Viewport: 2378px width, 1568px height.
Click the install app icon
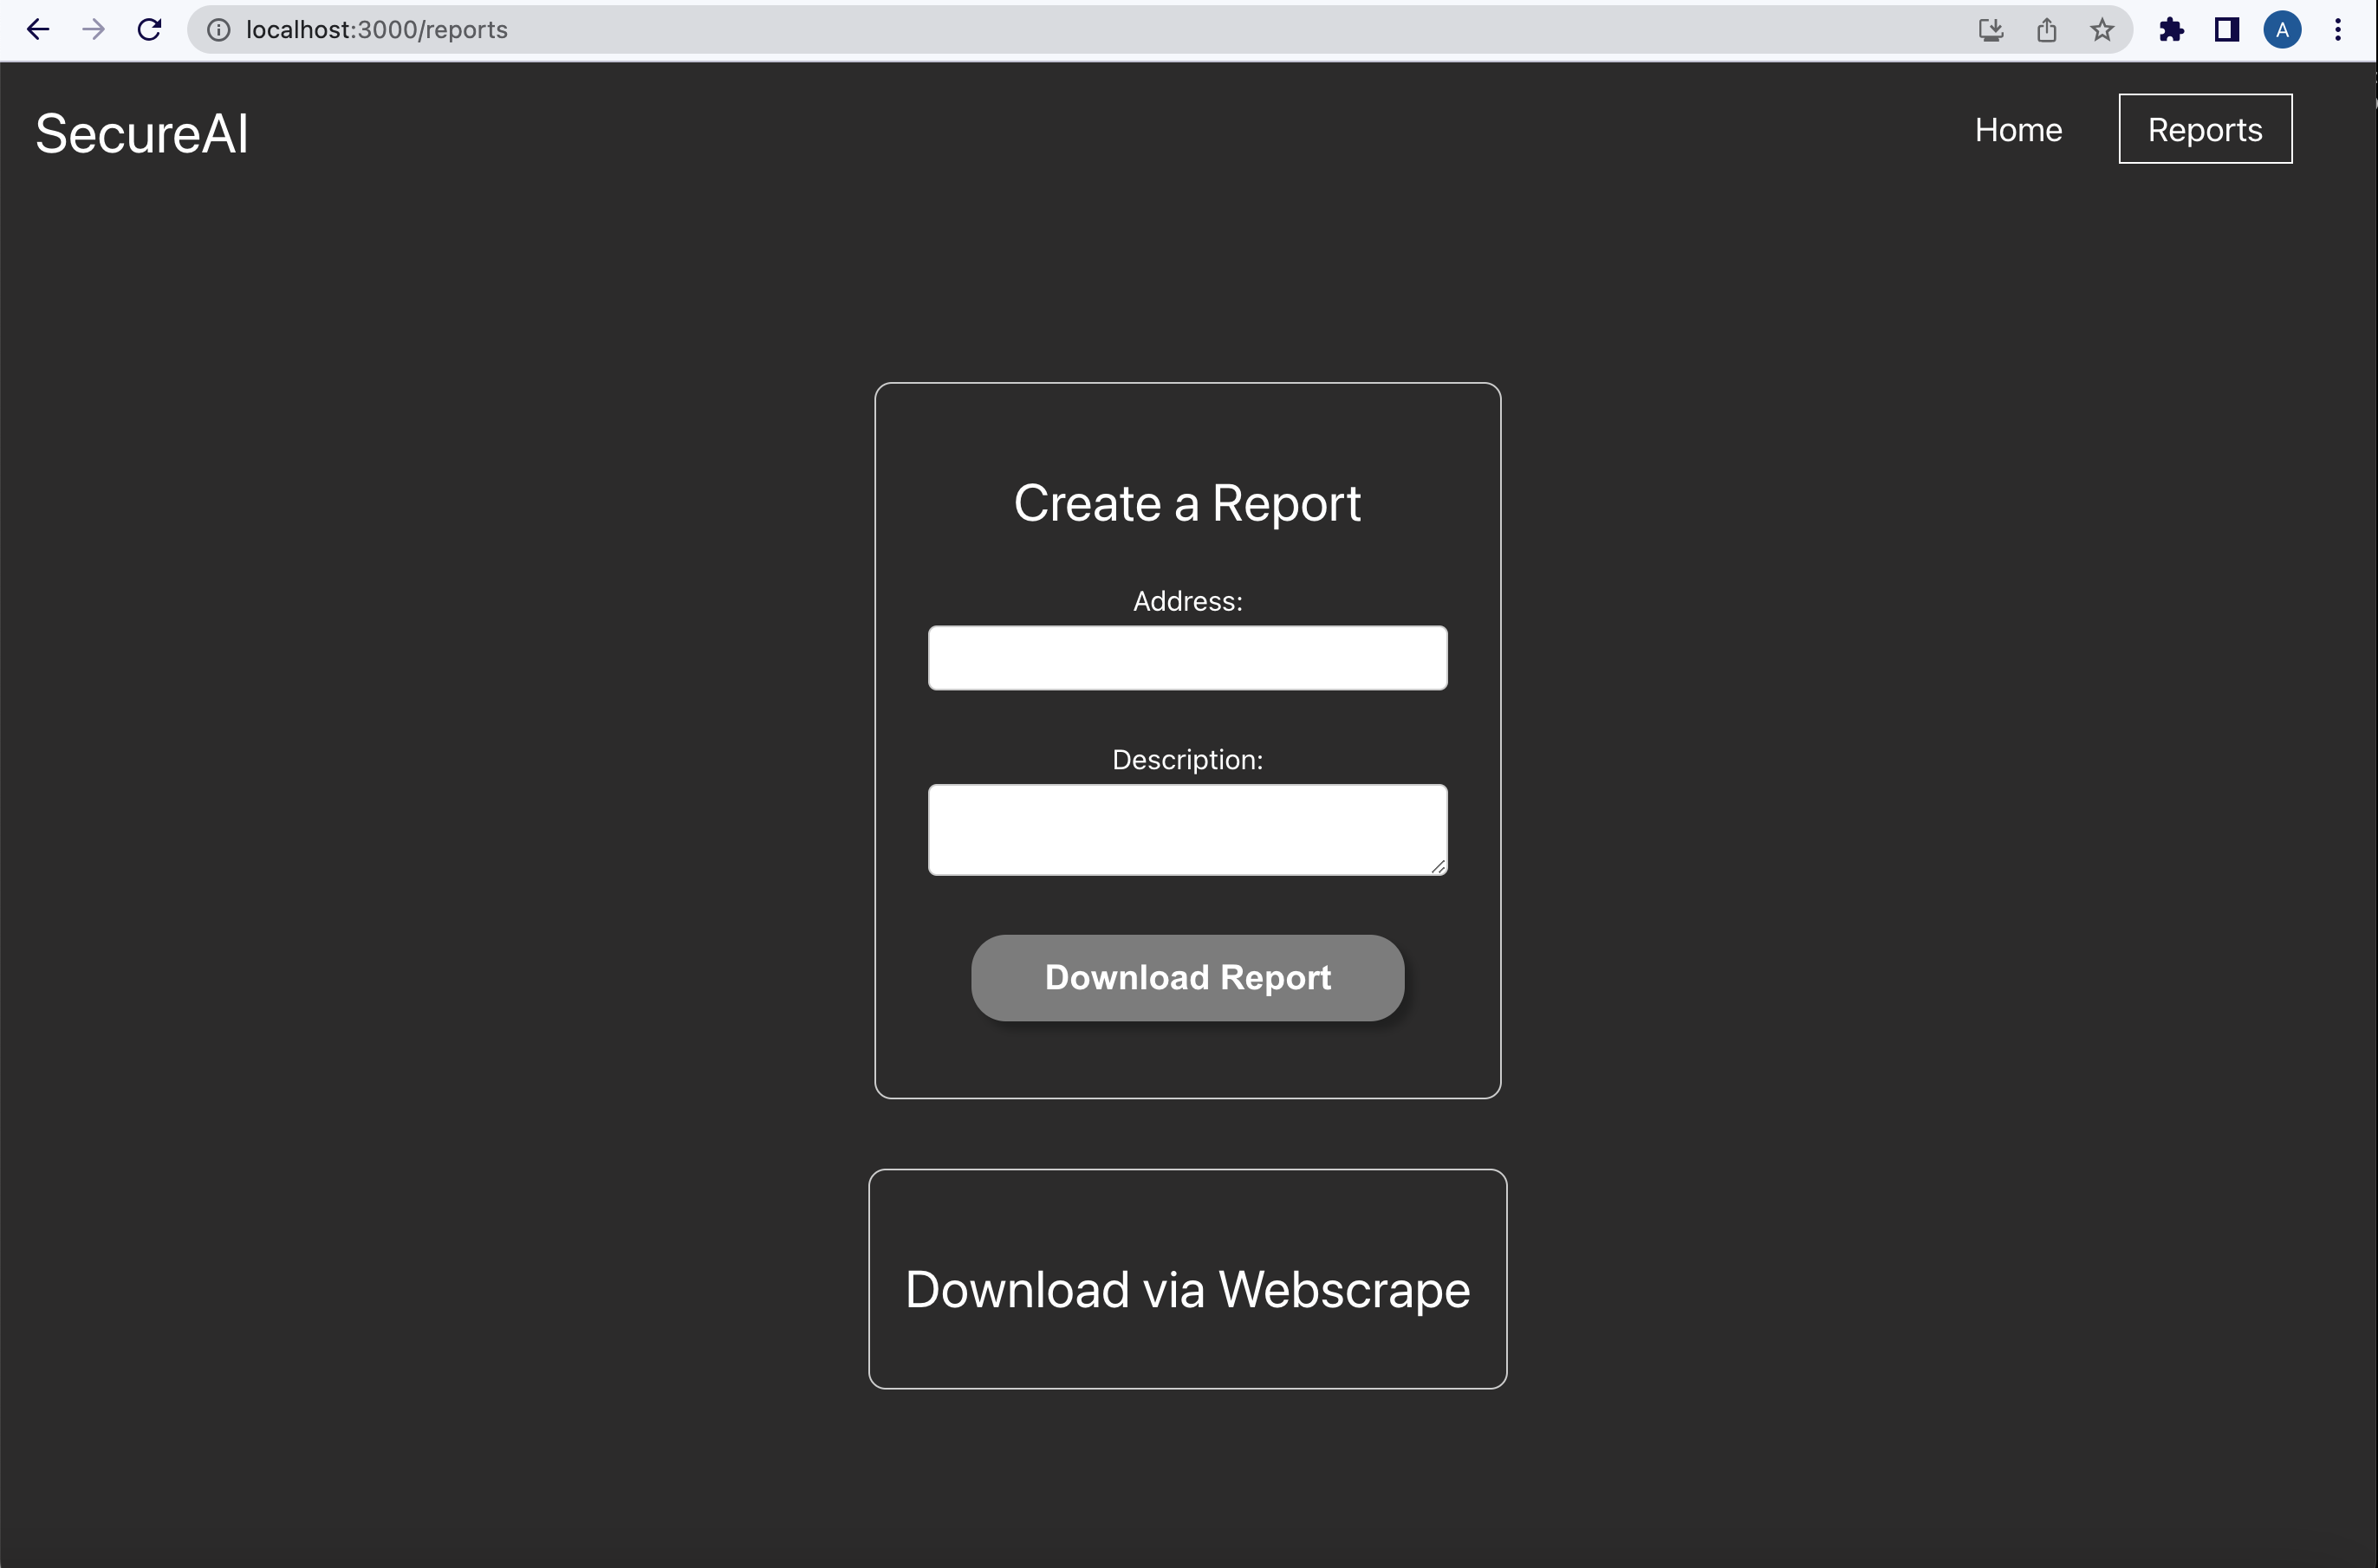point(1990,30)
